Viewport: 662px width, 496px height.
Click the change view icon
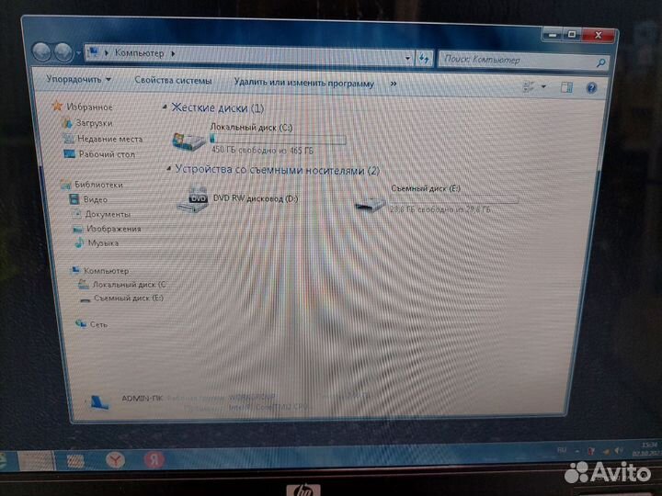coord(529,86)
